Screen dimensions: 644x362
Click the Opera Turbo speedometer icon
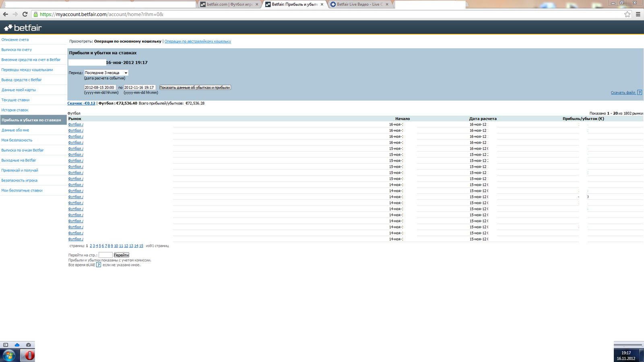tap(29, 345)
